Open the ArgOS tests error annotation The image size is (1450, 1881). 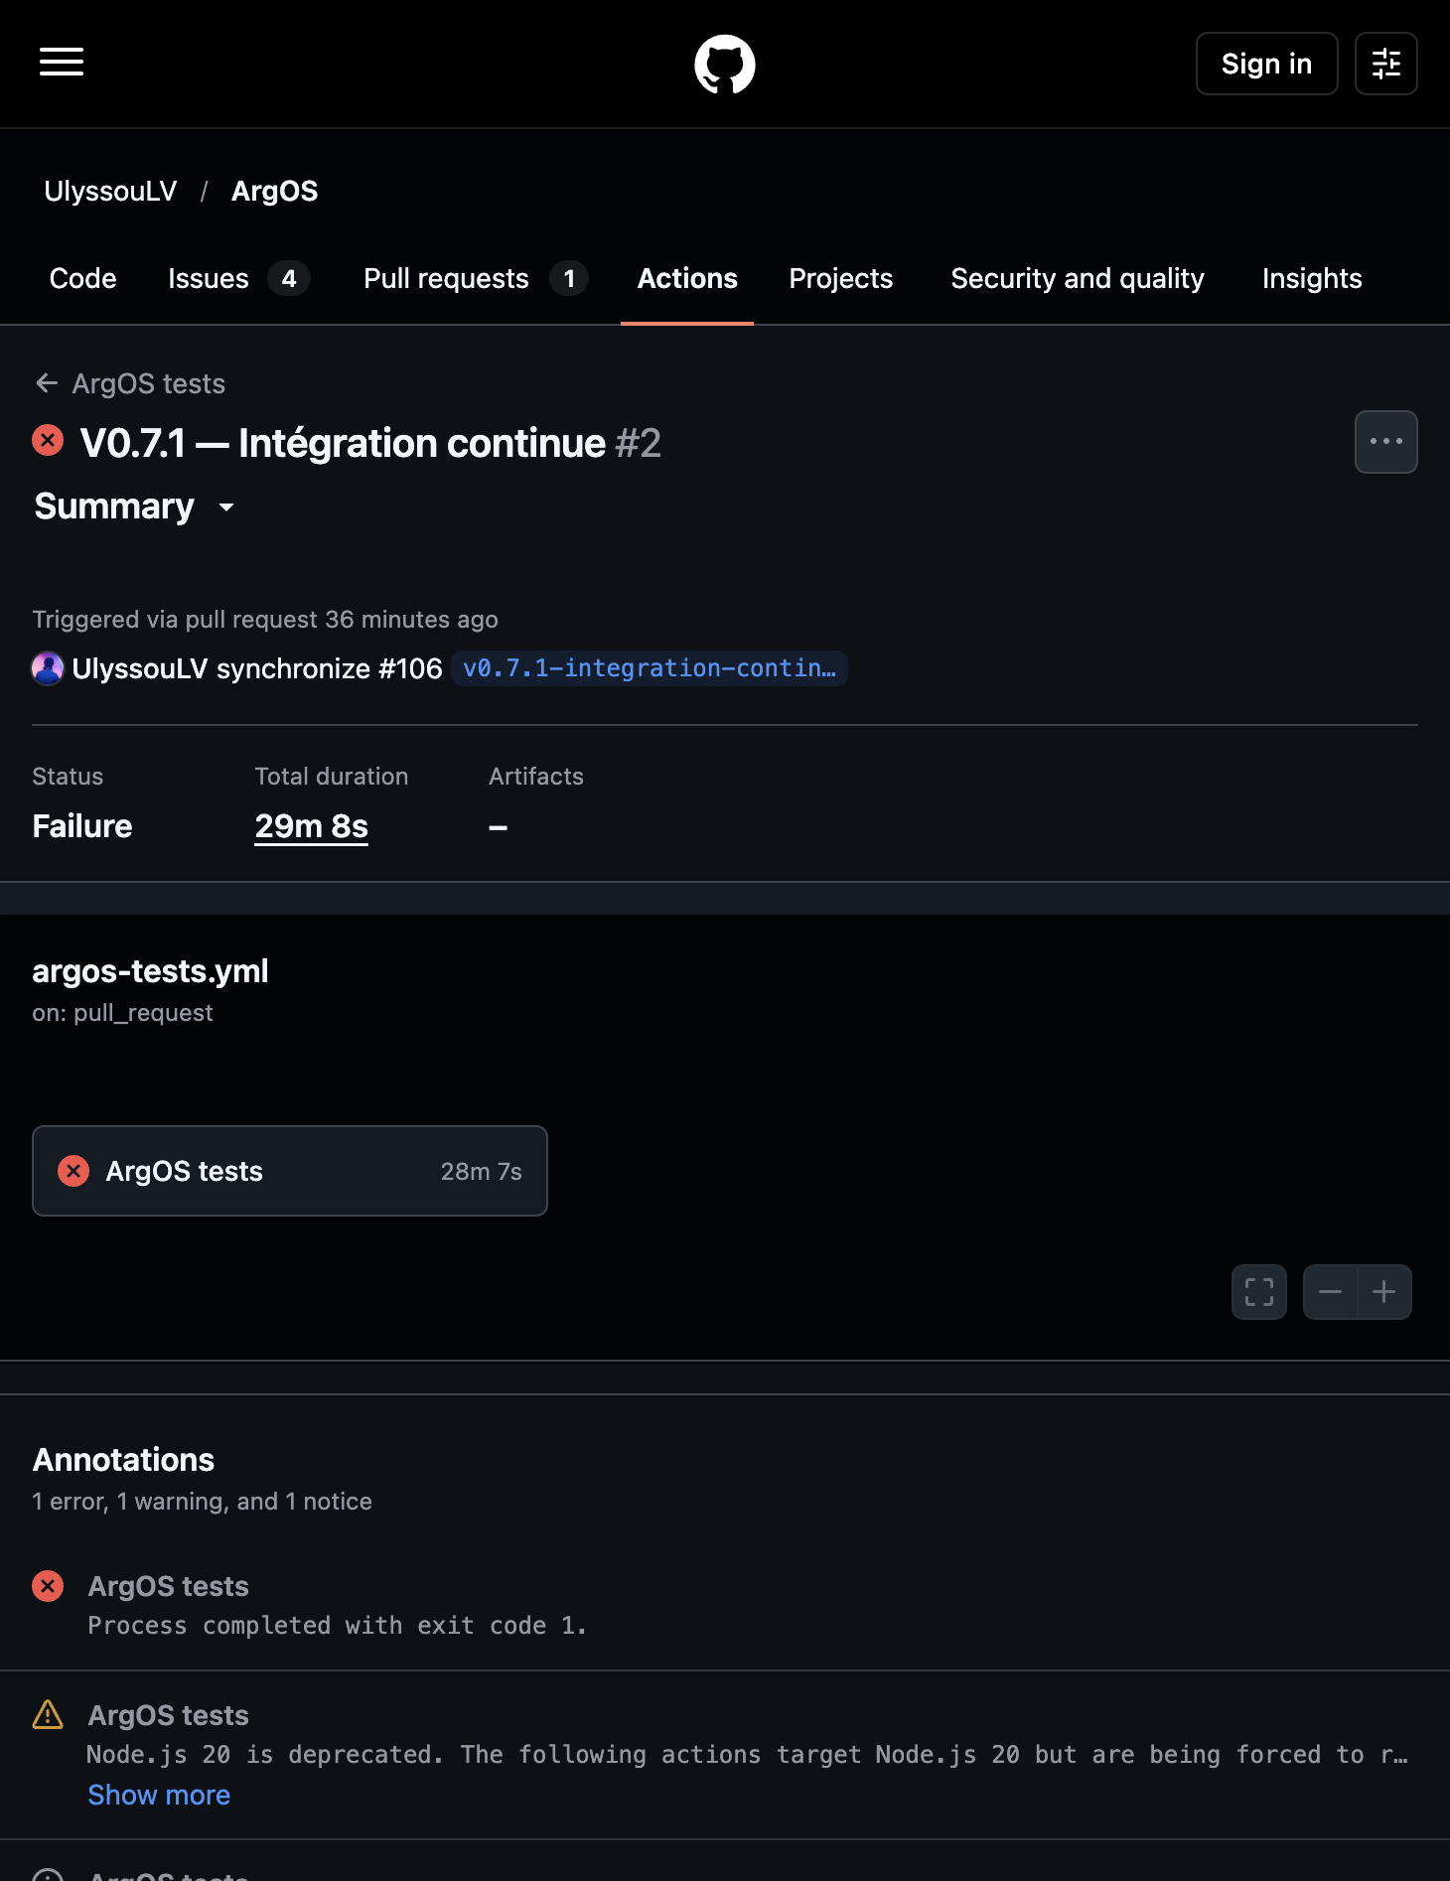point(168,1586)
